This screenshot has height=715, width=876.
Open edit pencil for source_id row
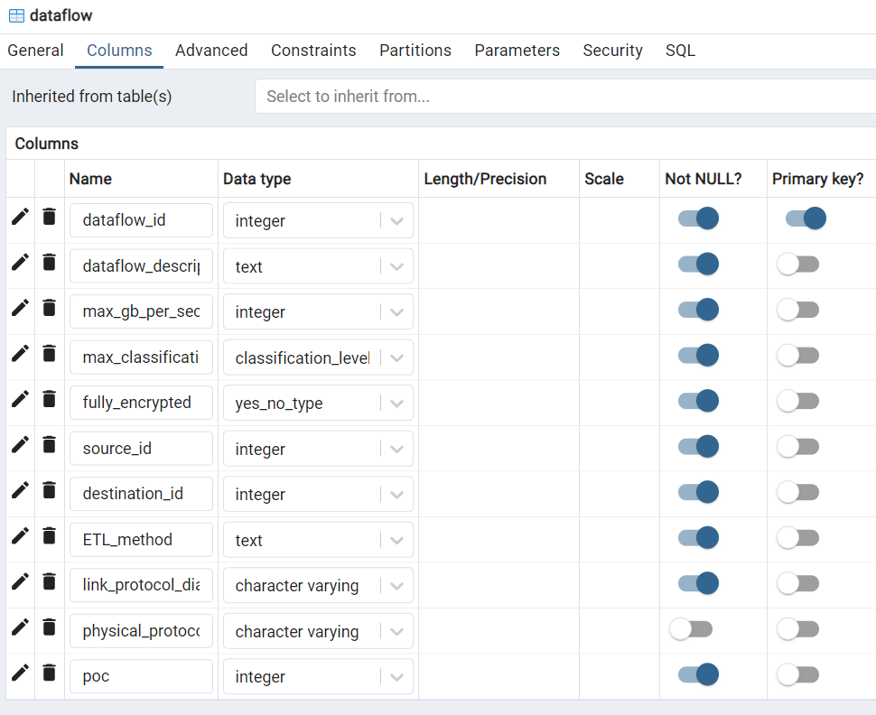[20, 445]
